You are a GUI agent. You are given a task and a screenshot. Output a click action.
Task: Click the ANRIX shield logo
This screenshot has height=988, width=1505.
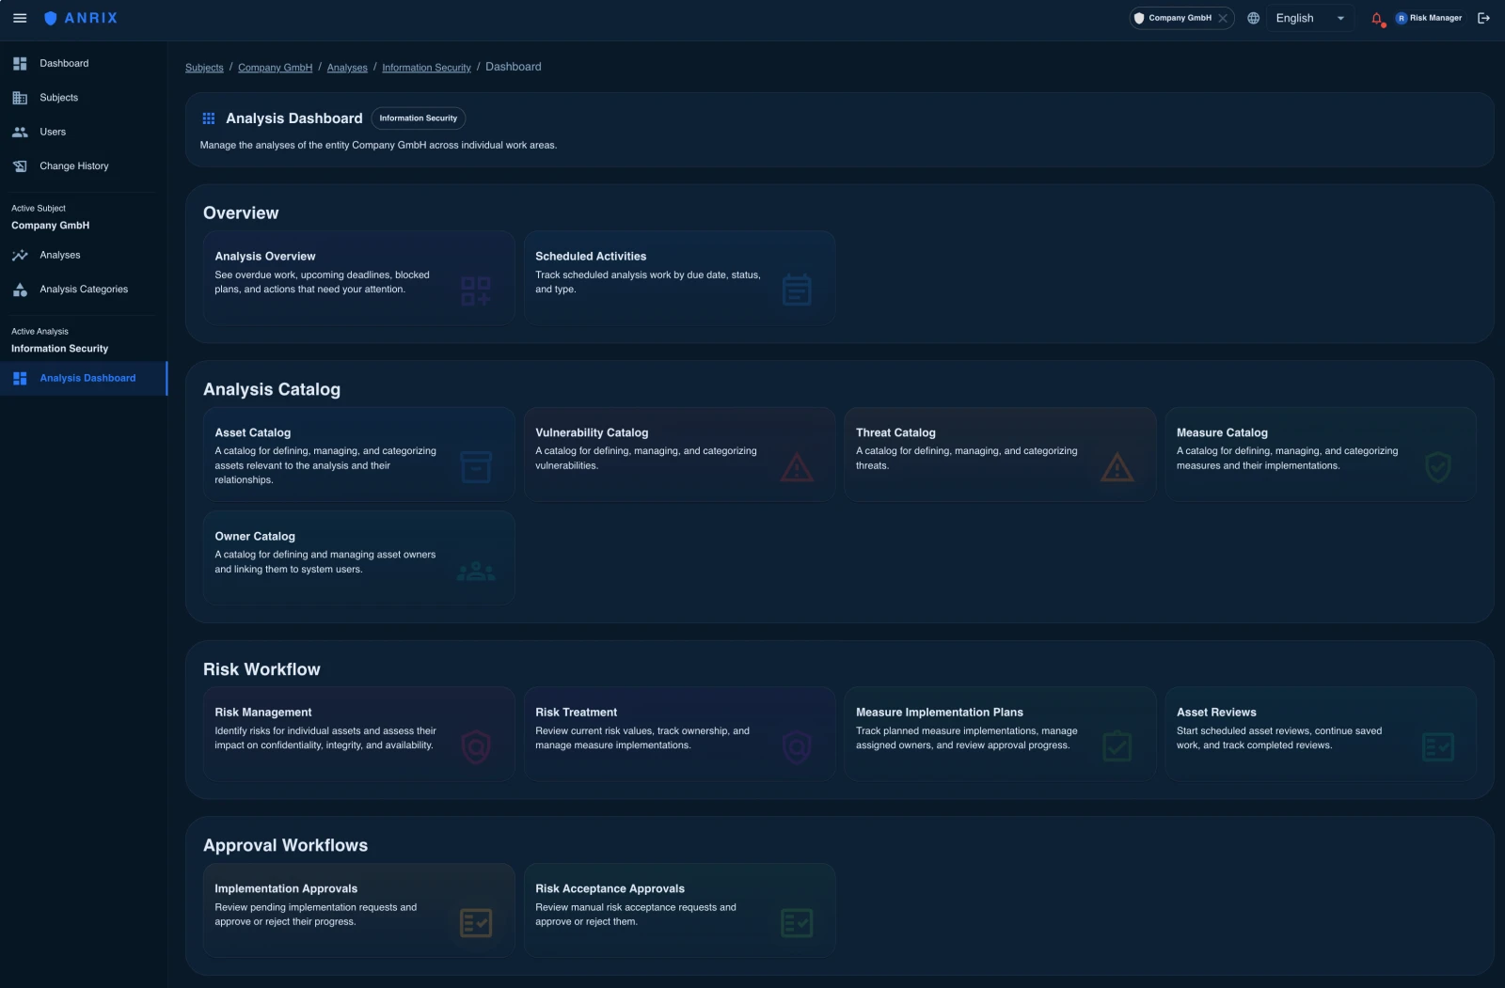point(51,18)
